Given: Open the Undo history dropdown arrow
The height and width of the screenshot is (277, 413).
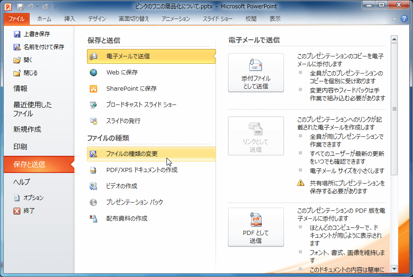Looking at the screenshot, I should click(x=37, y=6).
